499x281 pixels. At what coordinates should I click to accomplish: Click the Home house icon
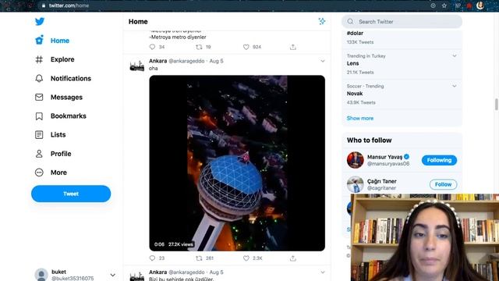(x=39, y=40)
